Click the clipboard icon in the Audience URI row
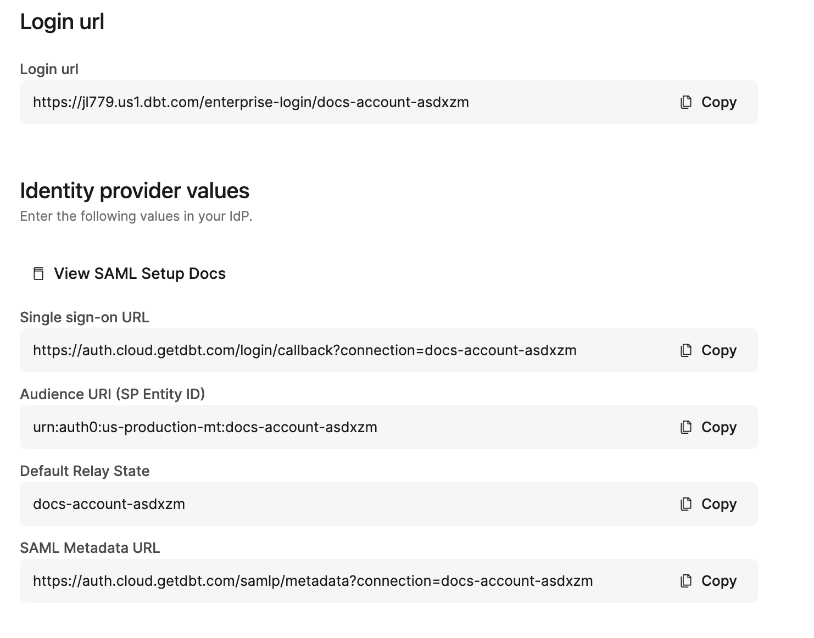This screenshot has height=638, width=814. click(x=685, y=427)
